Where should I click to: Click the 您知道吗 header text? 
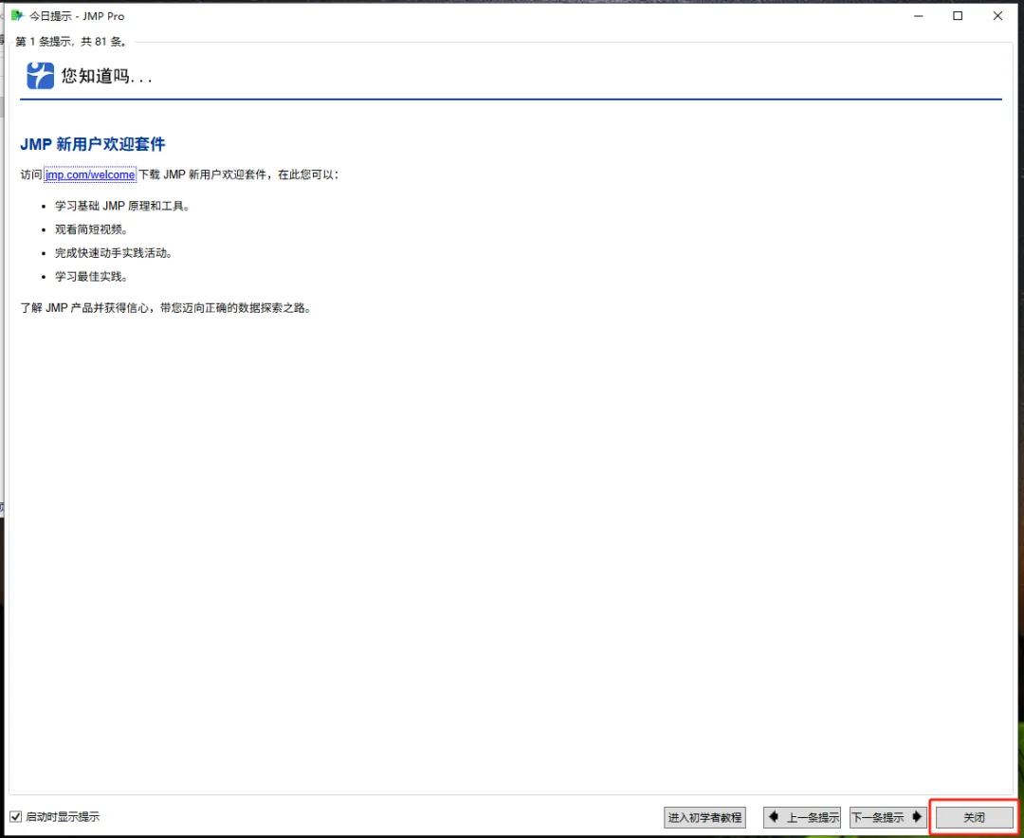tap(106, 77)
